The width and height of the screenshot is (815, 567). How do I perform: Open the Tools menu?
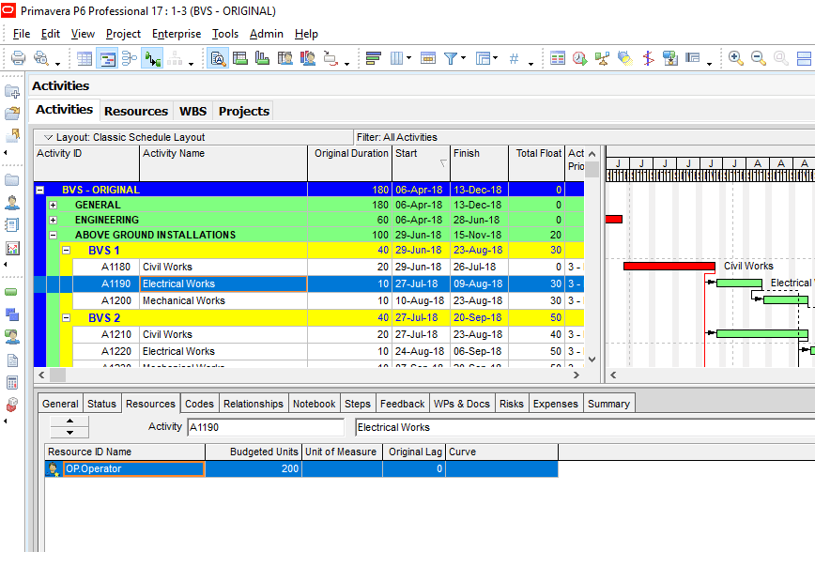pyautogui.click(x=225, y=34)
